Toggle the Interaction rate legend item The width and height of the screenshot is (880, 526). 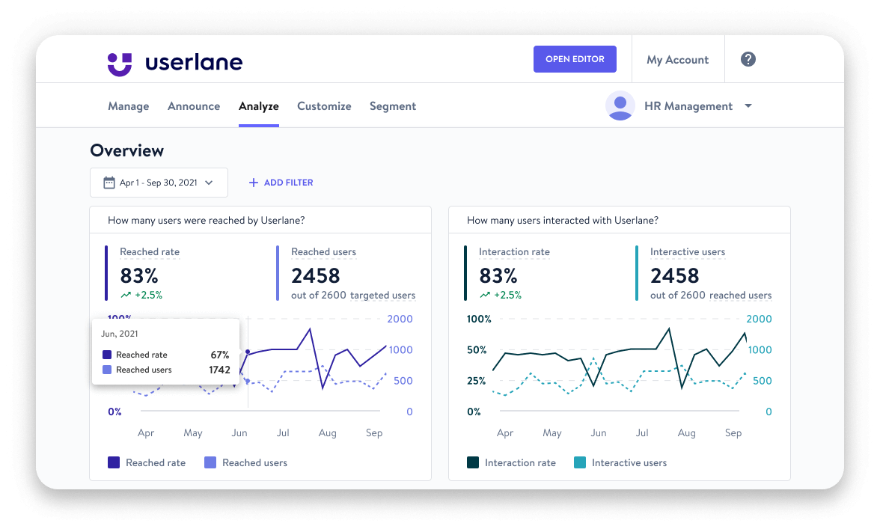(x=512, y=462)
